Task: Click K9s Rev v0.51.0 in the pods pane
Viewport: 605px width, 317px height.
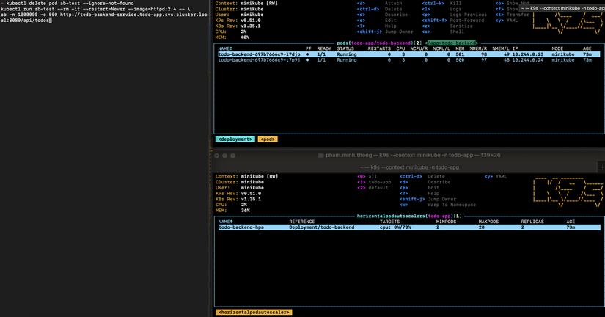Action: [238, 21]
